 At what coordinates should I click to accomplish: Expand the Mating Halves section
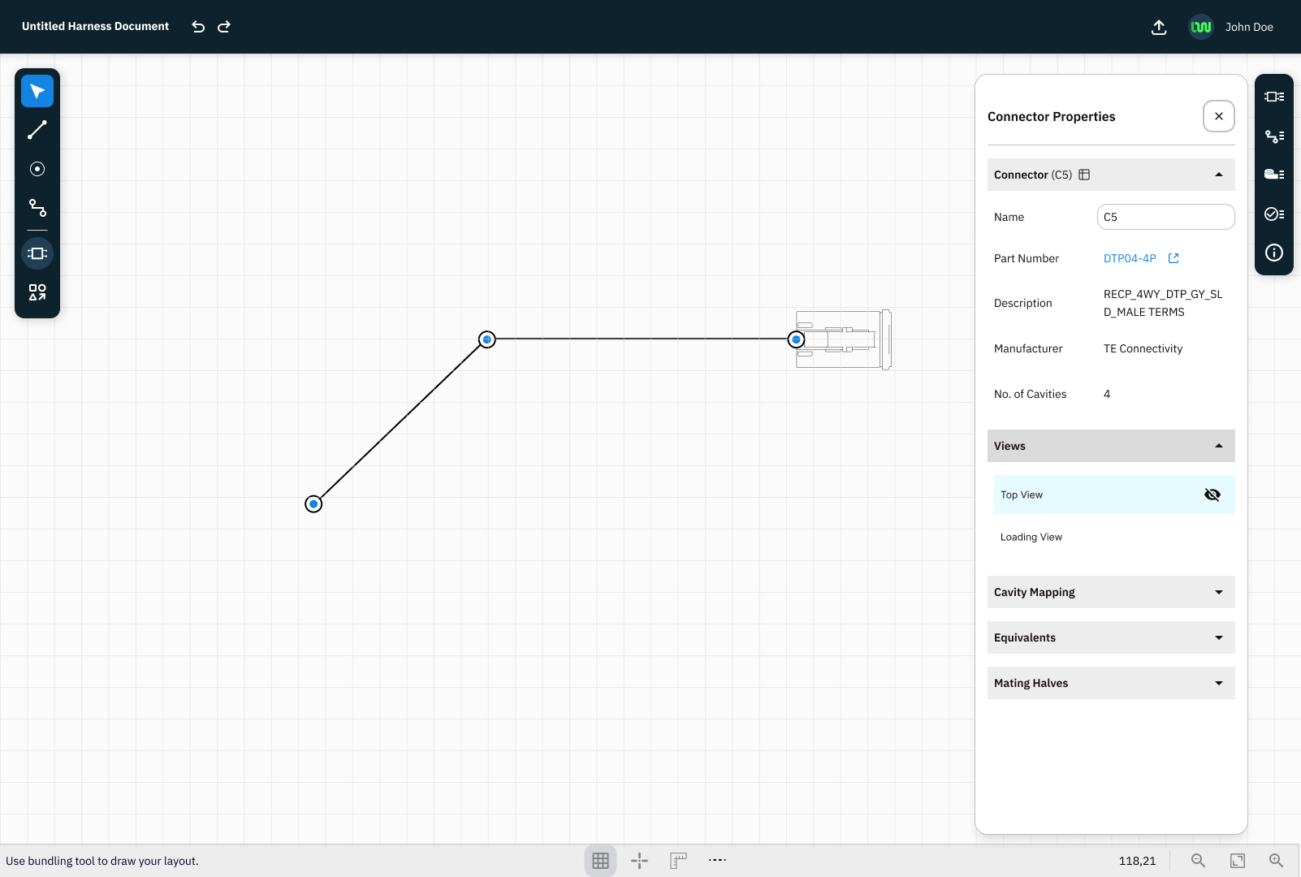pyautogui.click(x=1219, y=683)
